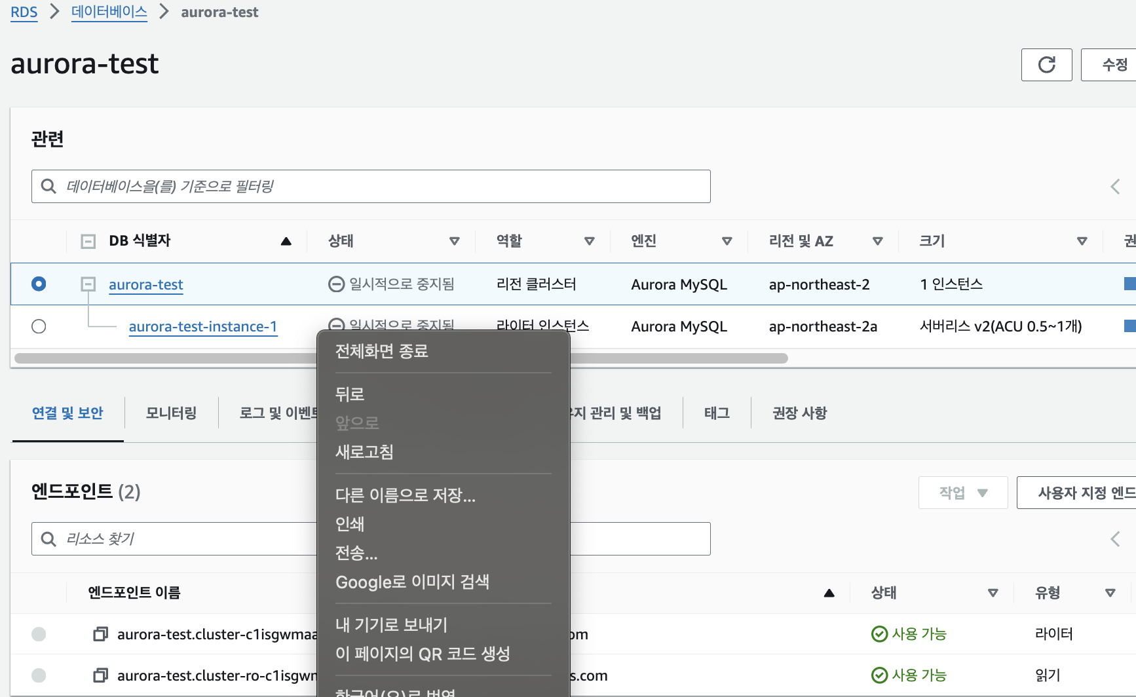Click the 데이터베이스 breadcrumb link
1136x697 pixels.
[x=109, y=12]
